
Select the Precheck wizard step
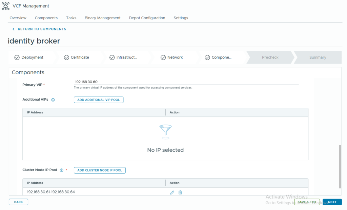pos(270,57)
